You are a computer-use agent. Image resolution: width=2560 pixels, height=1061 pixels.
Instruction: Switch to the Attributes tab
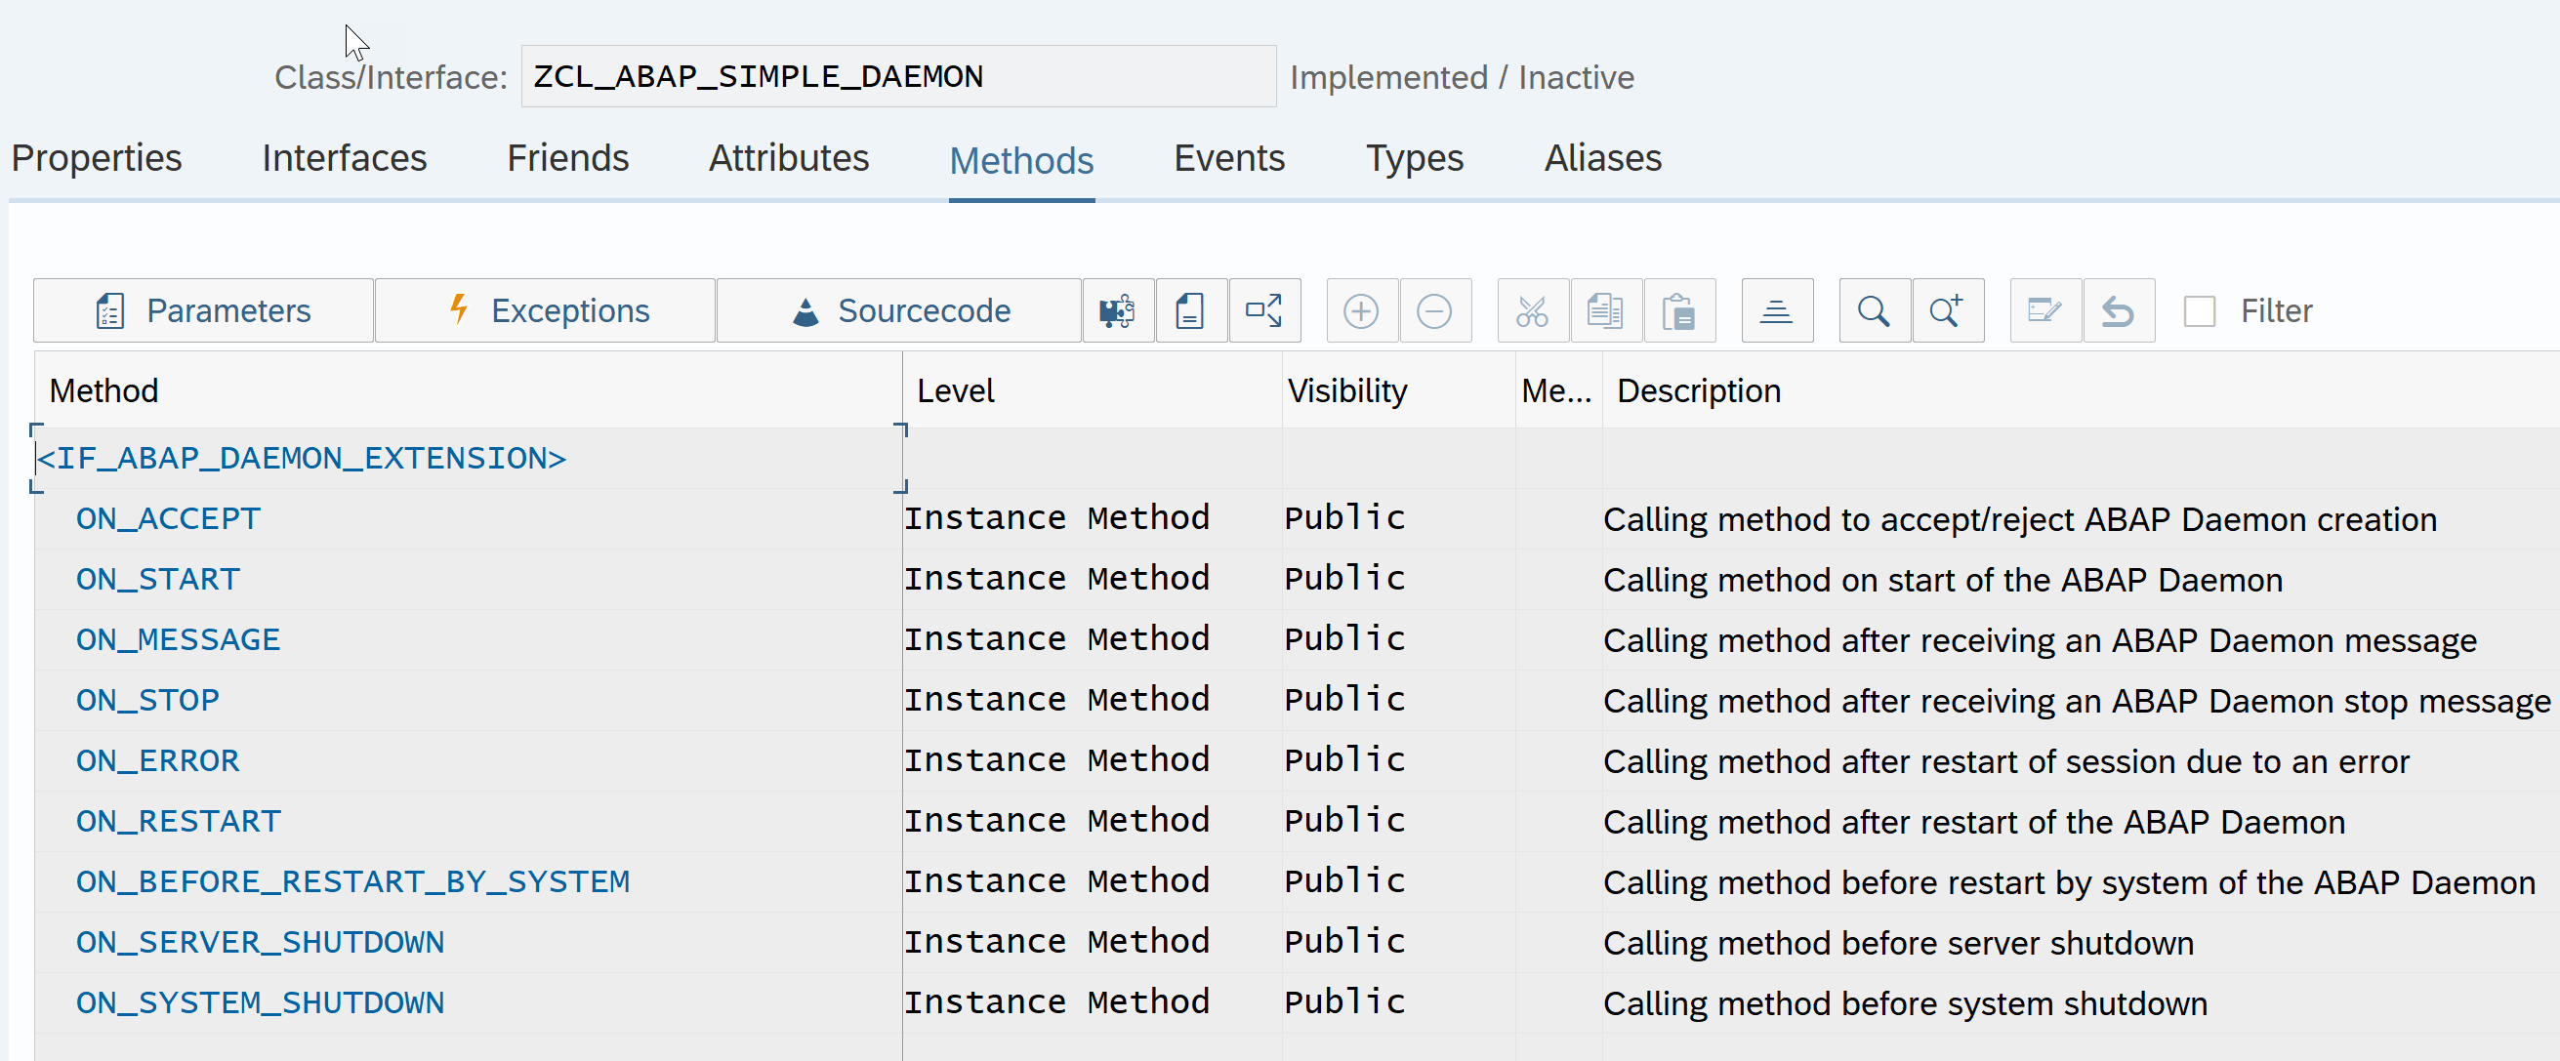[x=788, y=158]
